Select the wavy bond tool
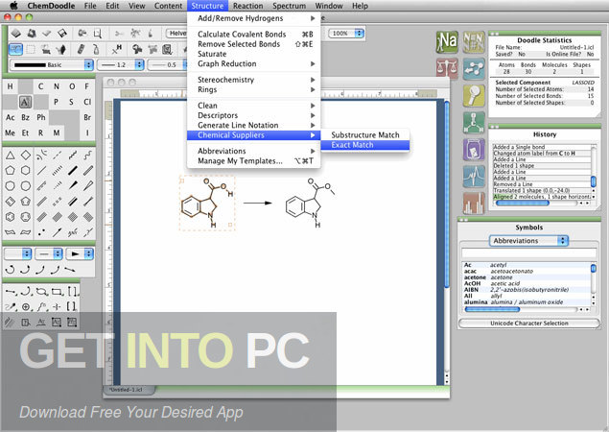Viewport: 609px width, 432px height. 88,156
